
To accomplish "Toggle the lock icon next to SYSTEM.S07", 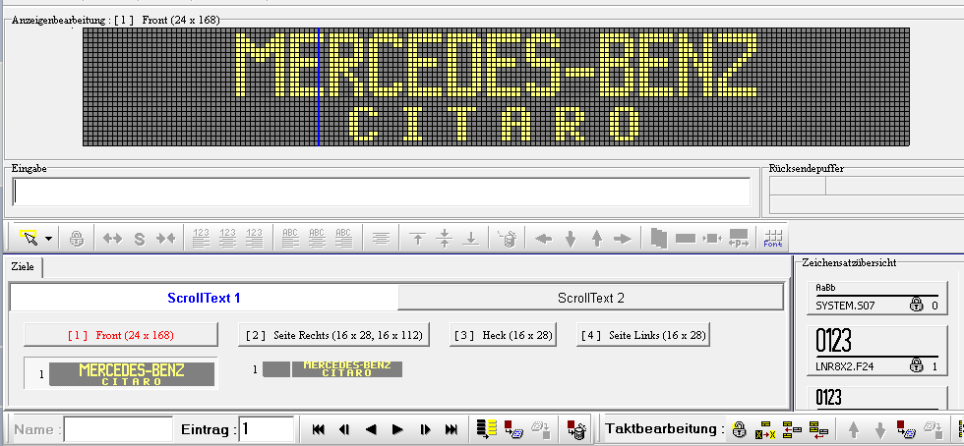I will [x=916, y=306].
